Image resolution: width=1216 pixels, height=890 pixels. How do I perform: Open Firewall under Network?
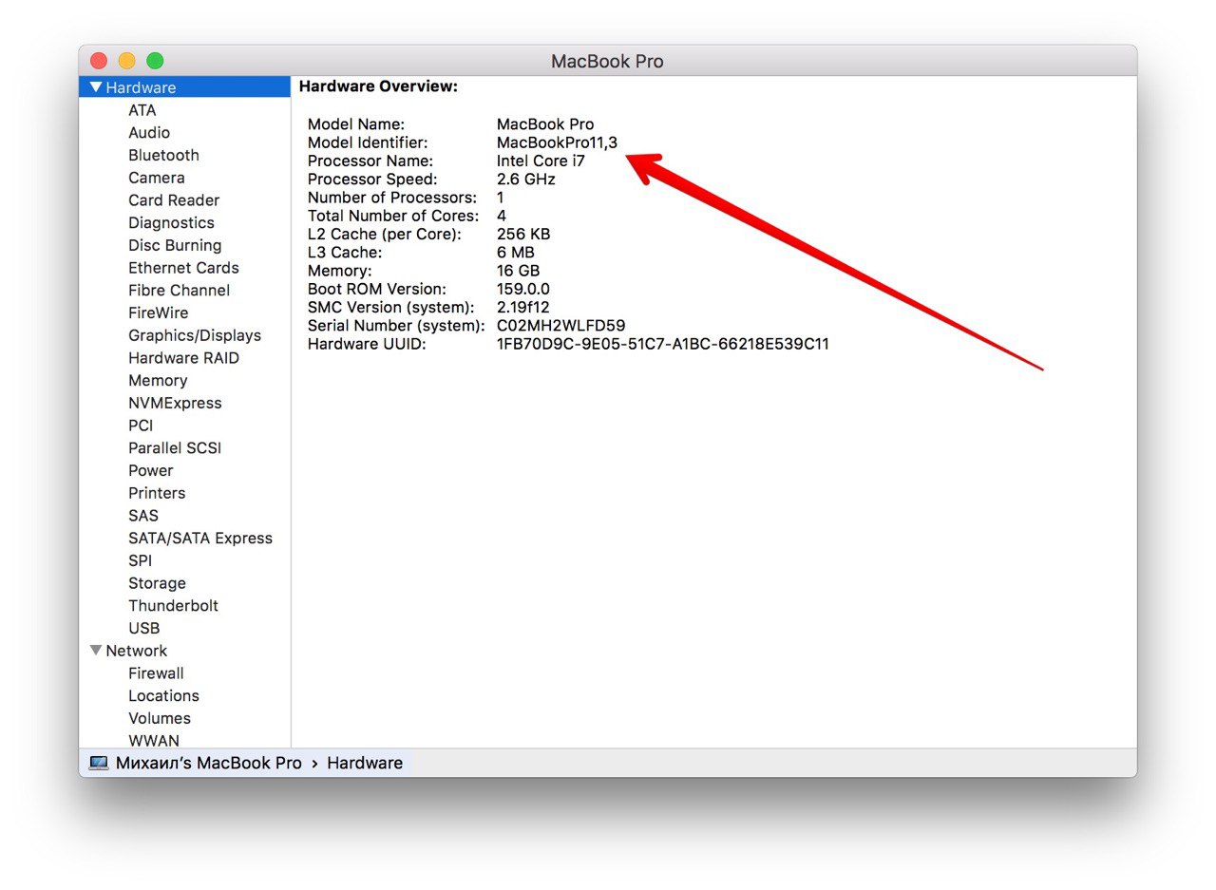pyautogui.click(x=156, y=673)
